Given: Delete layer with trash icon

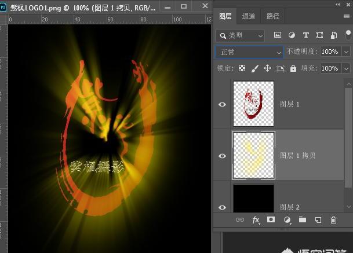Looking at the screenshot, I should click(x=333, y=220).
